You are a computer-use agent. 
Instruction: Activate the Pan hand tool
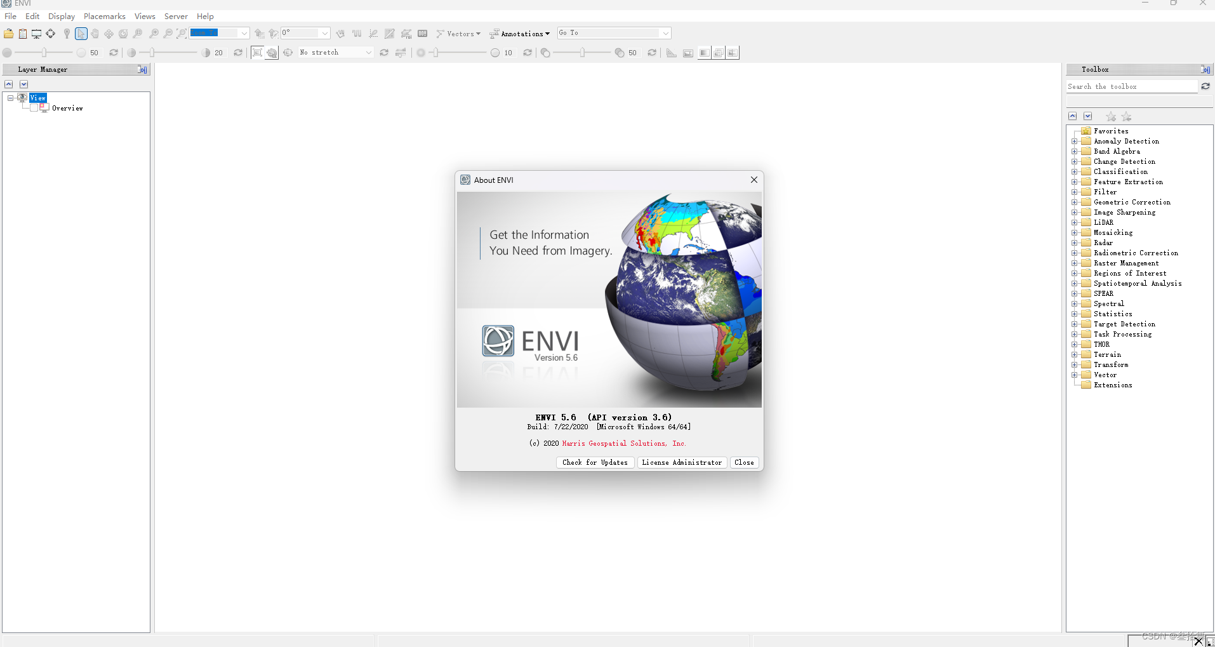(95, 34)
